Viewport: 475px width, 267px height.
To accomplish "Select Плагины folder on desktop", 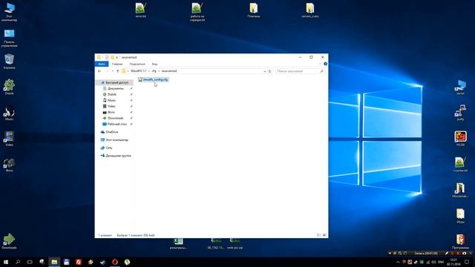I will click(x=254, y=10).
